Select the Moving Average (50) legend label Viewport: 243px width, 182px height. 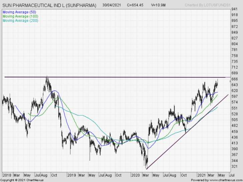pyautogui.click(x=19, y=12)
